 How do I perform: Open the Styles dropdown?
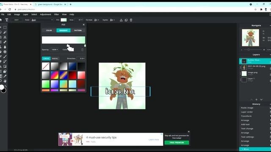112,20
